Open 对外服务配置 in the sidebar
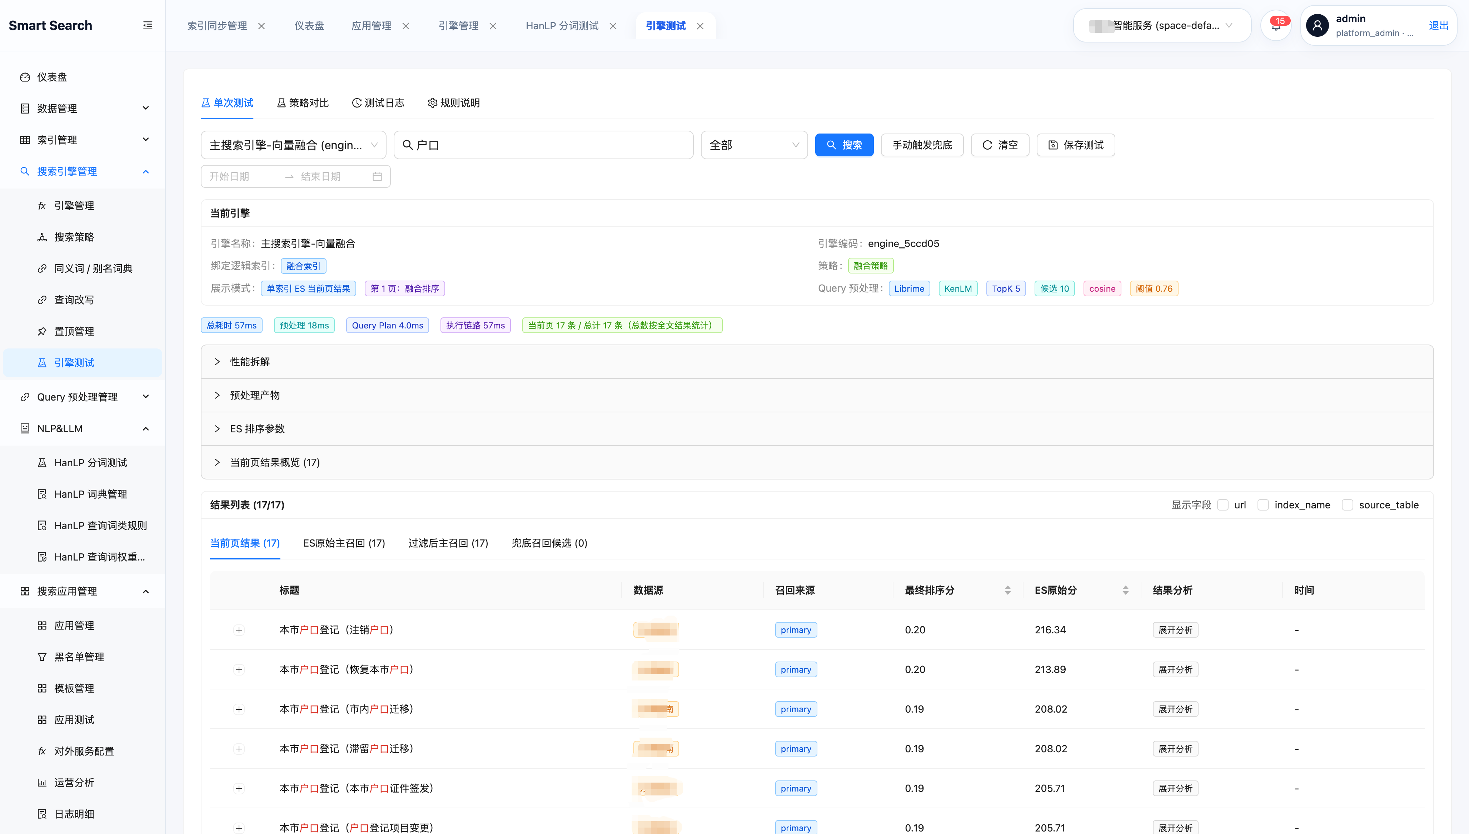1469x834 pixels. click(83, 752)
